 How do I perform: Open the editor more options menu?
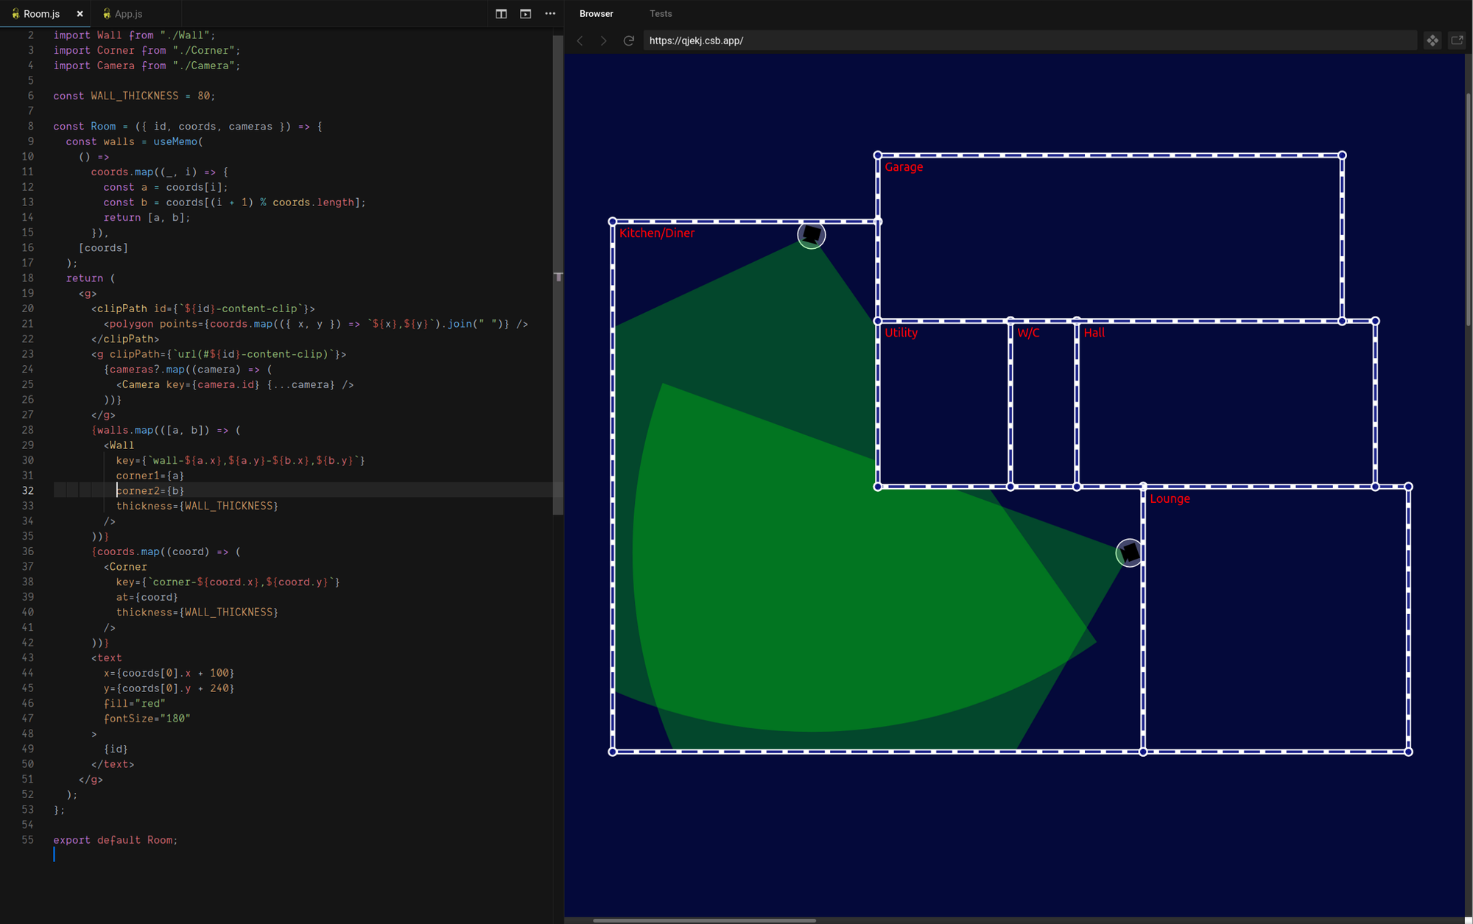coord(550,14)
